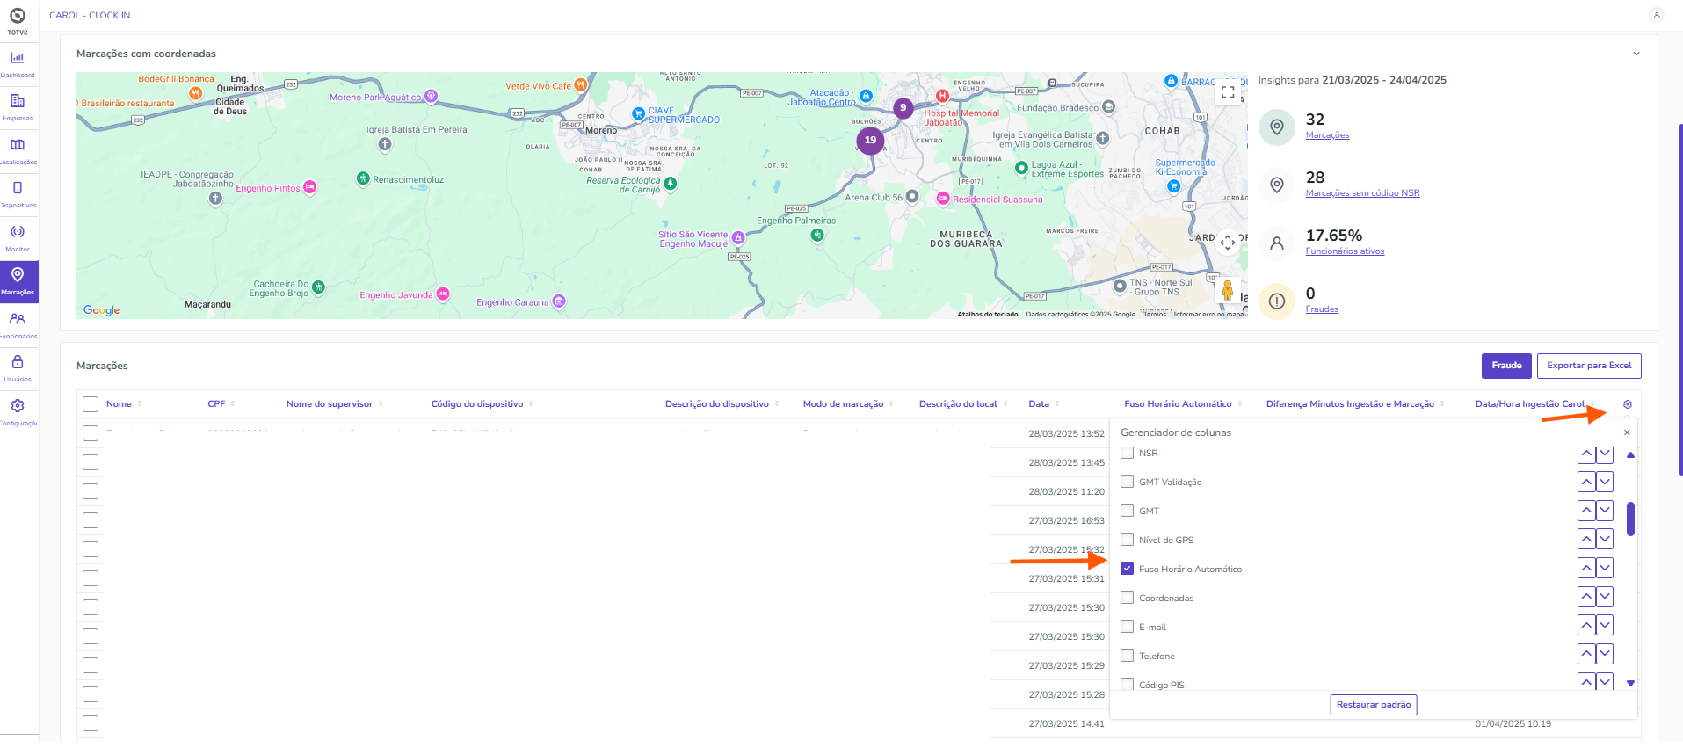This screenshot has height=748, width=1683.
Task: Move E-mail column up
Action: tap(1586, 627)
